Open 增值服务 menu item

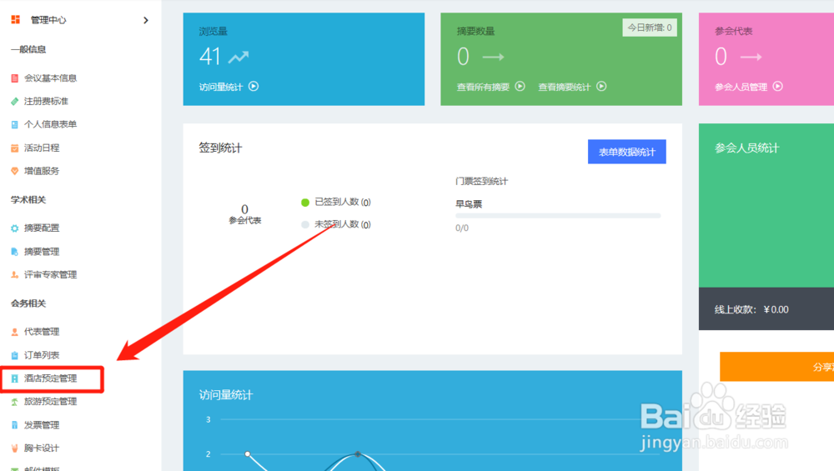[x=42, y=171]
